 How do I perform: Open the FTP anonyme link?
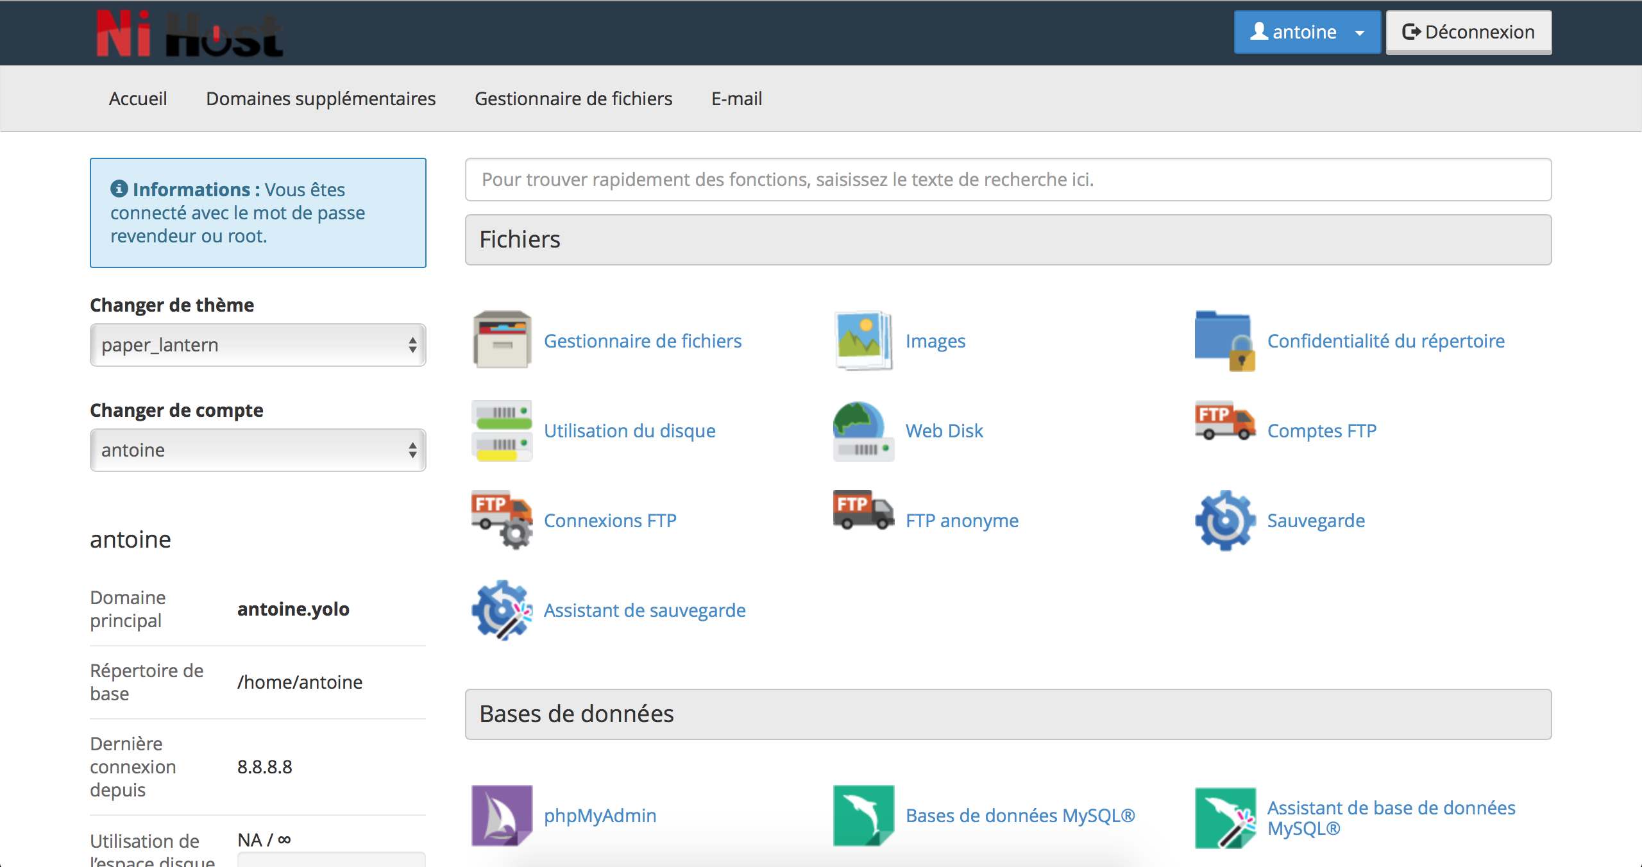[x=962, y=521]
